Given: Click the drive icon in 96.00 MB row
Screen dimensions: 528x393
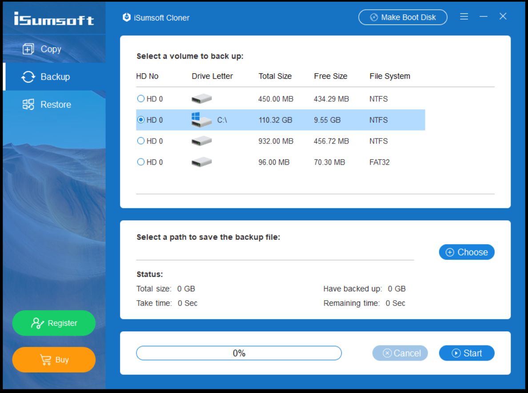Looking at the screenshot, I should point(202,162).
